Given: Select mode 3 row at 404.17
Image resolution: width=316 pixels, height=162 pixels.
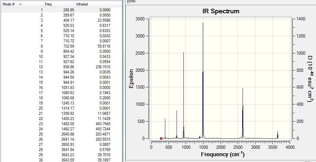Looking at the screenshot, I should pyautogui.click(x=56, y=20).
